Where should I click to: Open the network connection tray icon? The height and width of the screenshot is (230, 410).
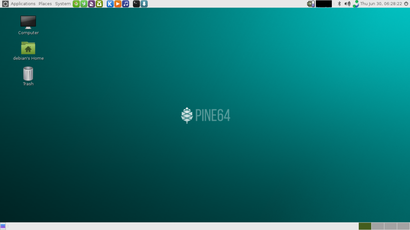coord(356,4)
